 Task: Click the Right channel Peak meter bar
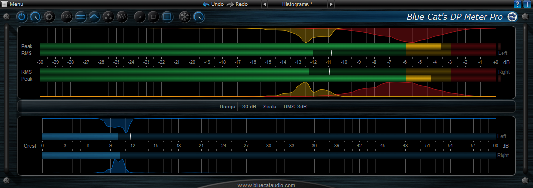point(267,79)
